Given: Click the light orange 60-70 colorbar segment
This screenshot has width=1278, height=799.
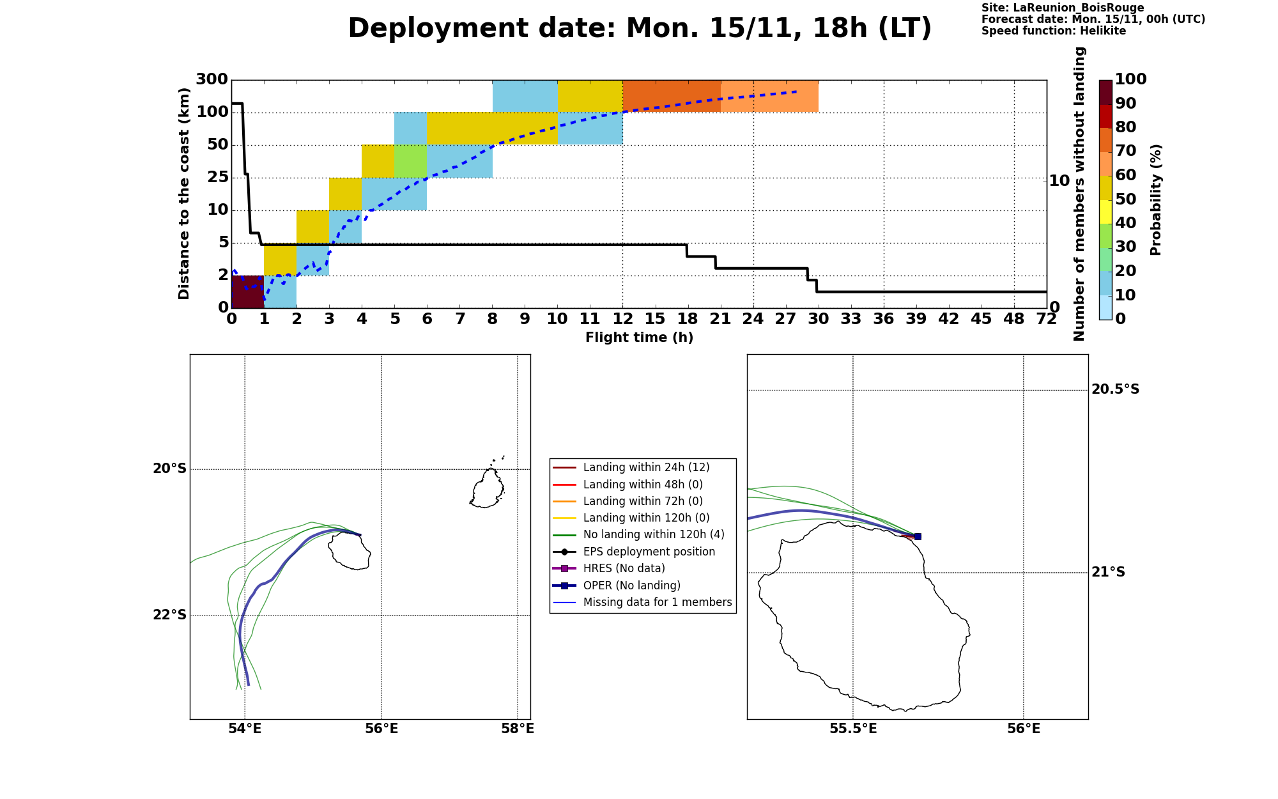Looking at the screenshot, I should [x=1105, y=164].
